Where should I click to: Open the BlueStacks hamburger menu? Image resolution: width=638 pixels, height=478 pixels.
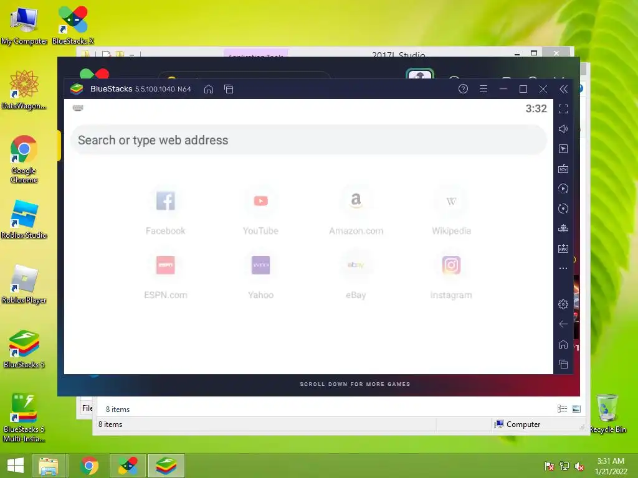[x=483, y=88]
